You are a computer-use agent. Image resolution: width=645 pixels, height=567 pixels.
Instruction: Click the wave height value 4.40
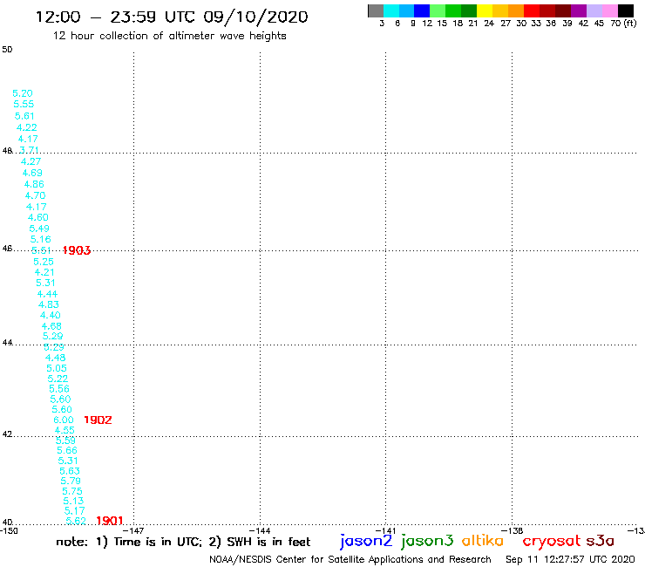[51, 316]
